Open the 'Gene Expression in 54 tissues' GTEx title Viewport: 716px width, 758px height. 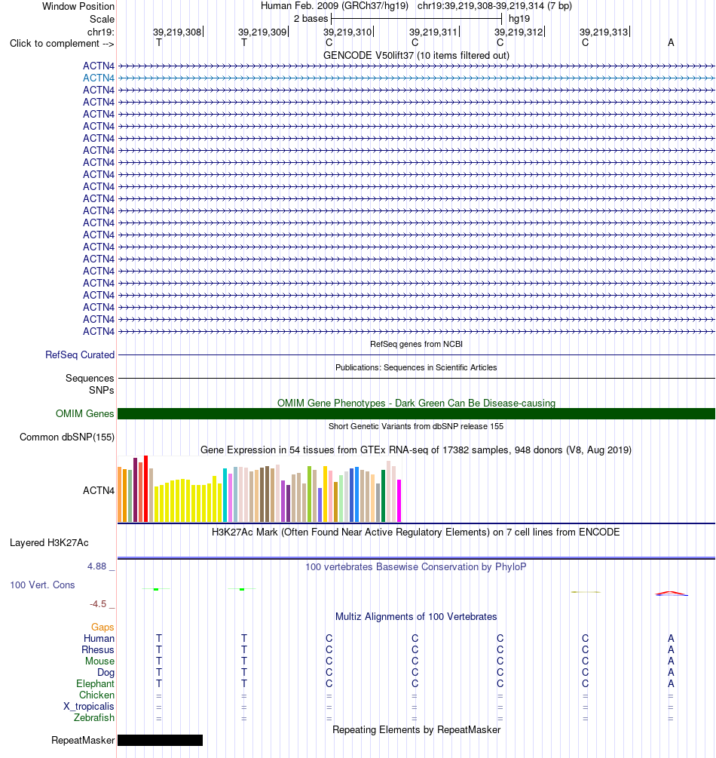(x=416, y=450)
